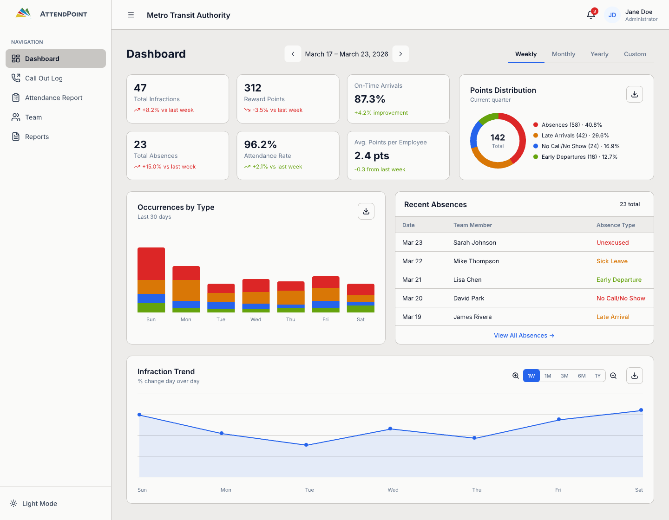Viewport: 669px width, 520px height.
Task: Click the On-Time Arrivals 87.3% card
Action: tap(398, 99)
